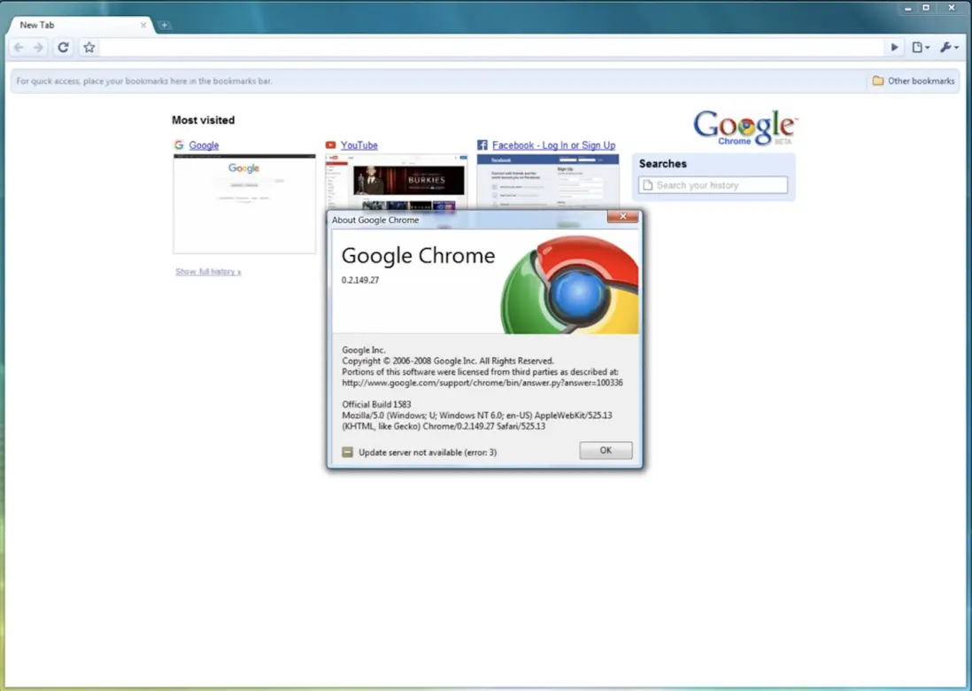The height and width of the screenshot is (691, 972).
Task: Open a new tab with the plus button
Action: pos(165,26)
